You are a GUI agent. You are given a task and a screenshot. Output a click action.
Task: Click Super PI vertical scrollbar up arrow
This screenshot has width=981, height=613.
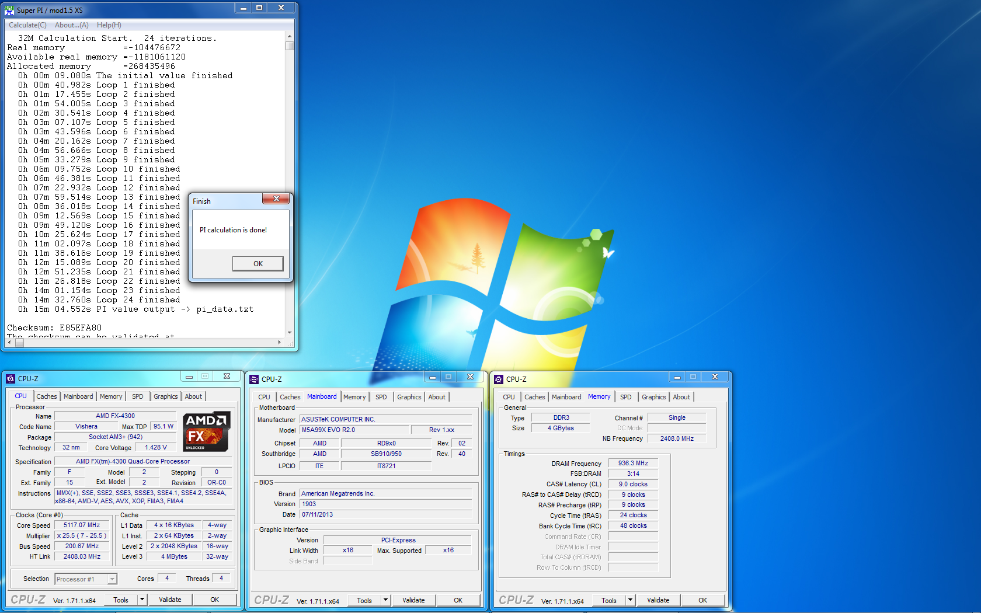[290, 37]
